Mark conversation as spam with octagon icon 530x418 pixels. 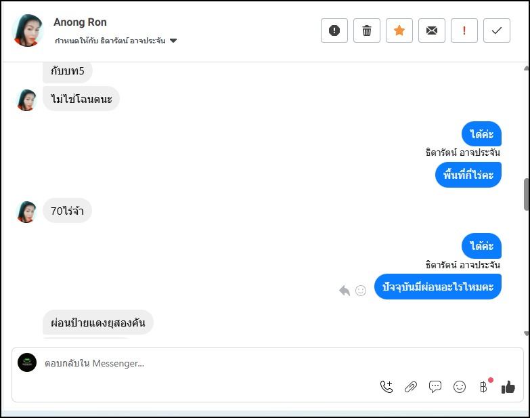point(334,30)
